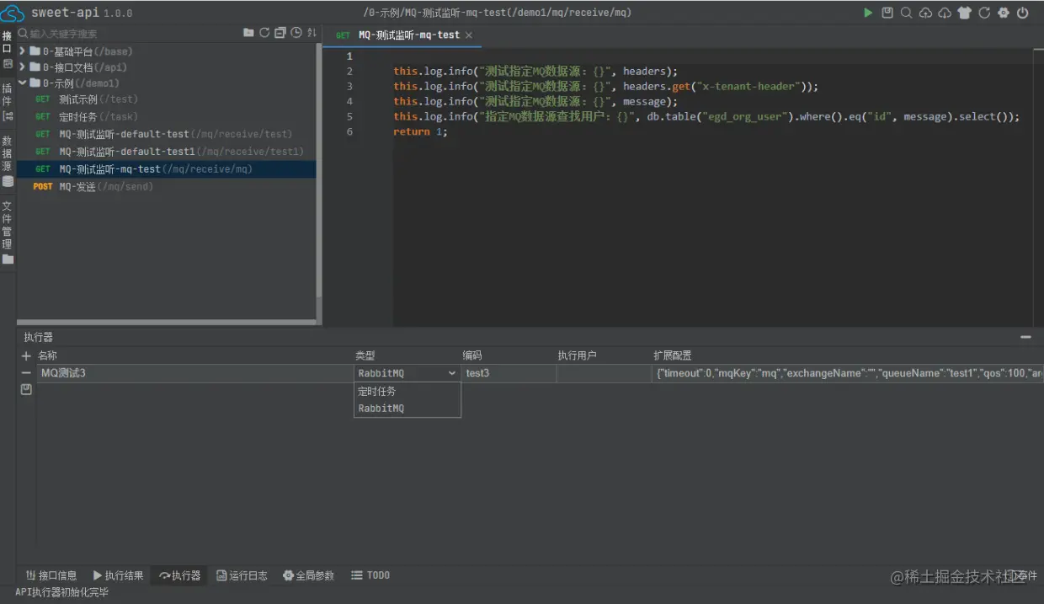Choose RabbitMQ from the type dropdown list

[407, 409]
